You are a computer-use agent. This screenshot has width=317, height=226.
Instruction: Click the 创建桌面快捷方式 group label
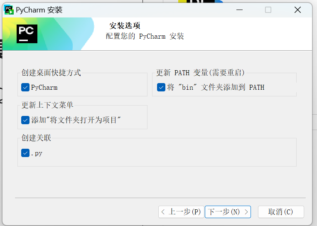(x=51, y=73)
